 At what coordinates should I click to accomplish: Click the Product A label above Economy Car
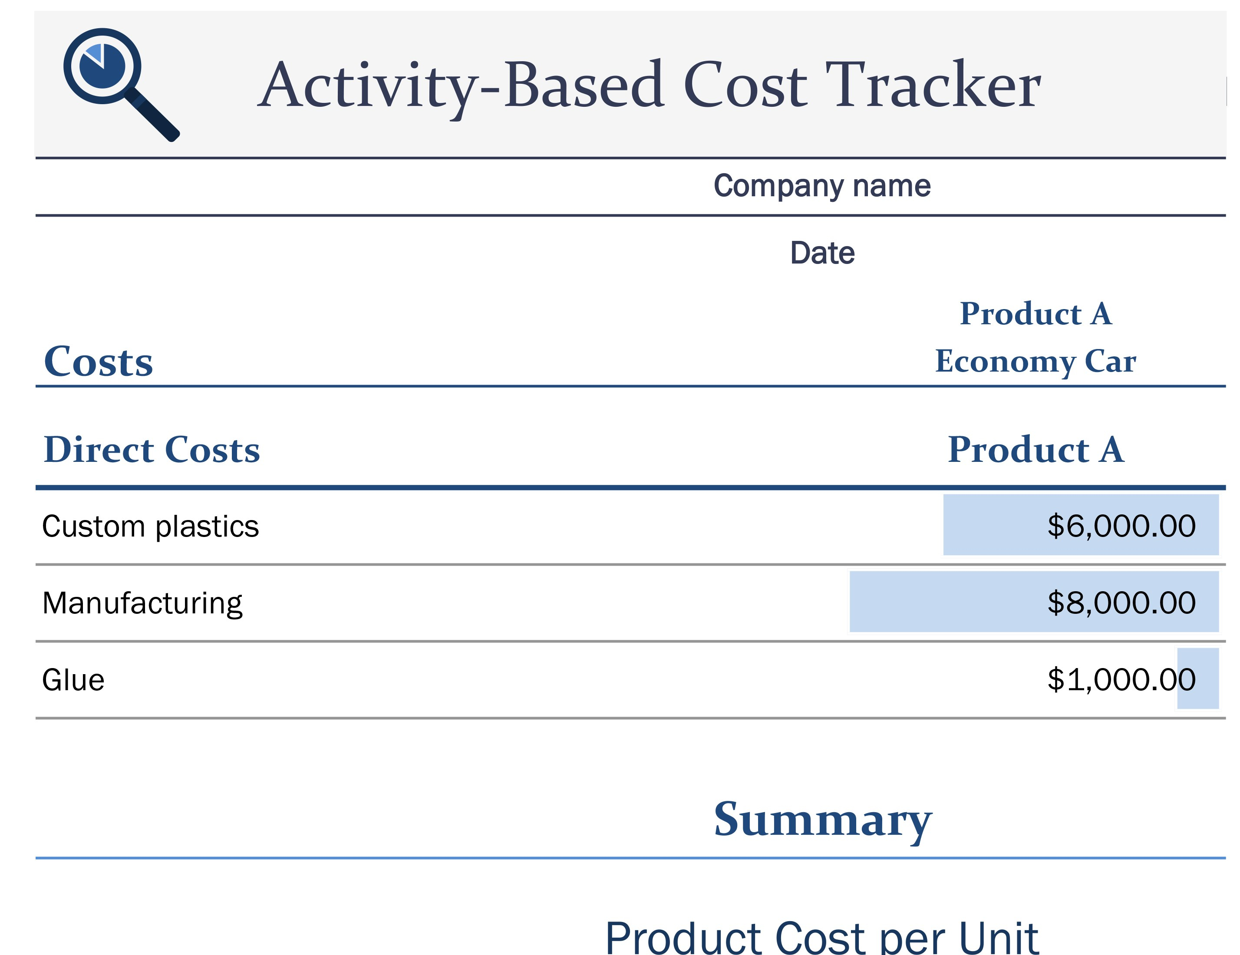pos(1035,314)
